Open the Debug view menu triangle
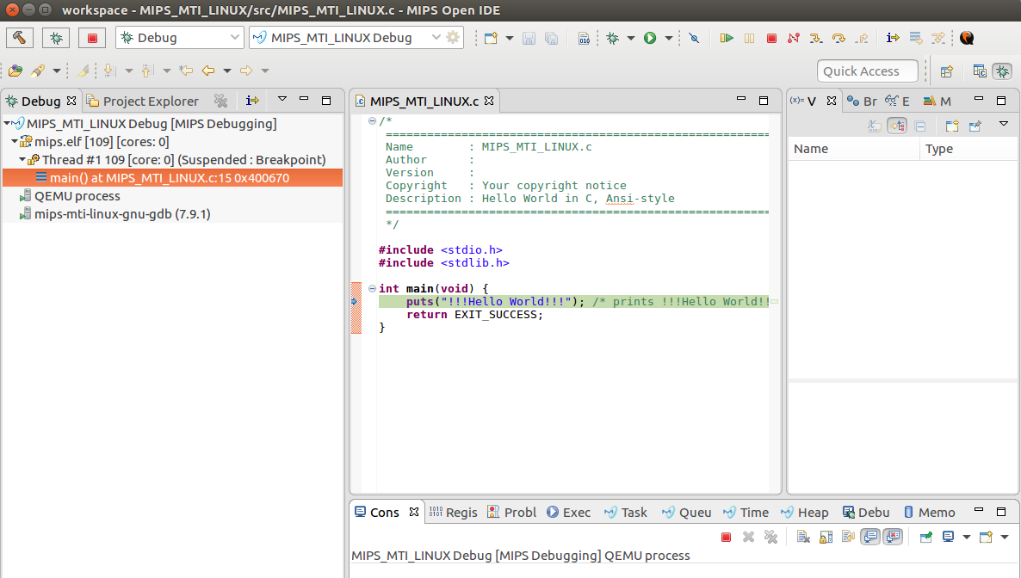 282,100
